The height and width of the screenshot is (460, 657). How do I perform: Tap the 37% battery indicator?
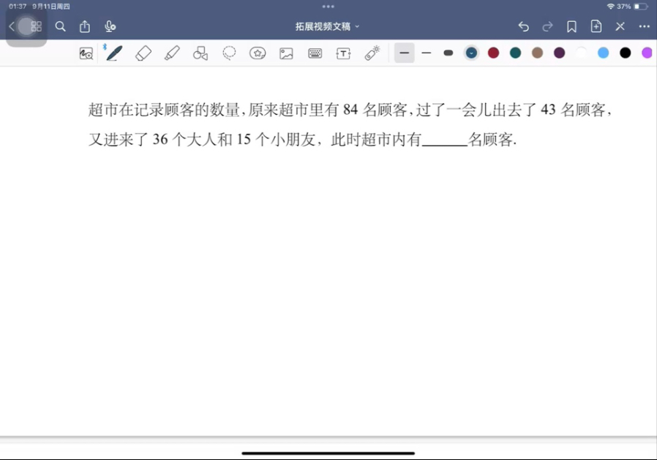tap(633, 7)
